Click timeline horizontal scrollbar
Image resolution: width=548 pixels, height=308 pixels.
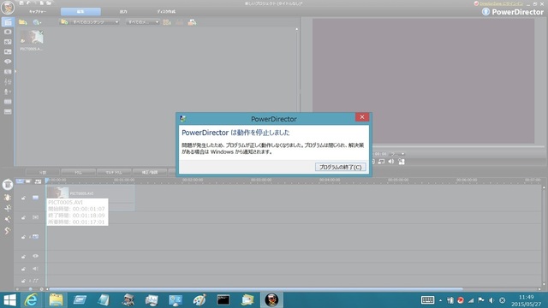(256, 289)
